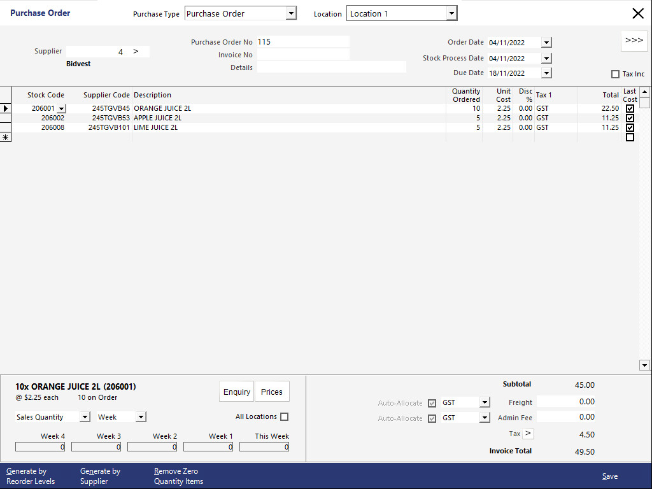This screenshot has height=489, width=652.
Task: Select the ORANGE JUICE row via its selector arrow
Action: pyautogui.click(x=6, y=108)
